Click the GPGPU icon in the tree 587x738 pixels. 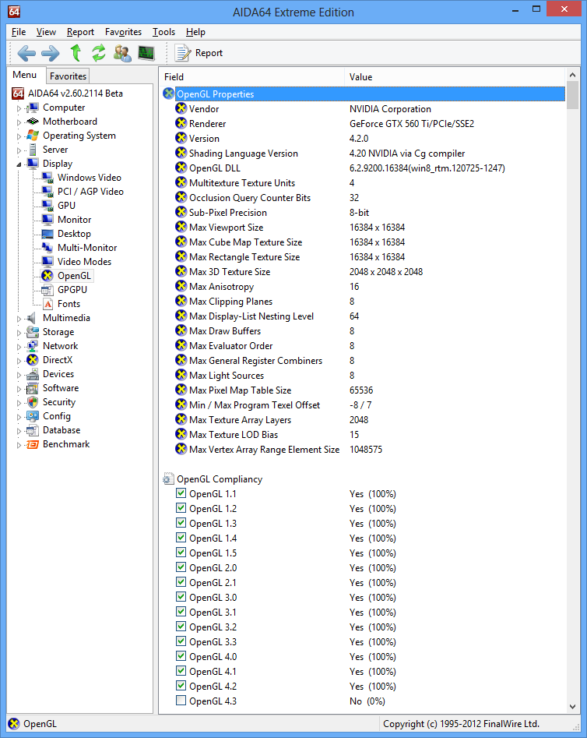[x=47, y=290]
